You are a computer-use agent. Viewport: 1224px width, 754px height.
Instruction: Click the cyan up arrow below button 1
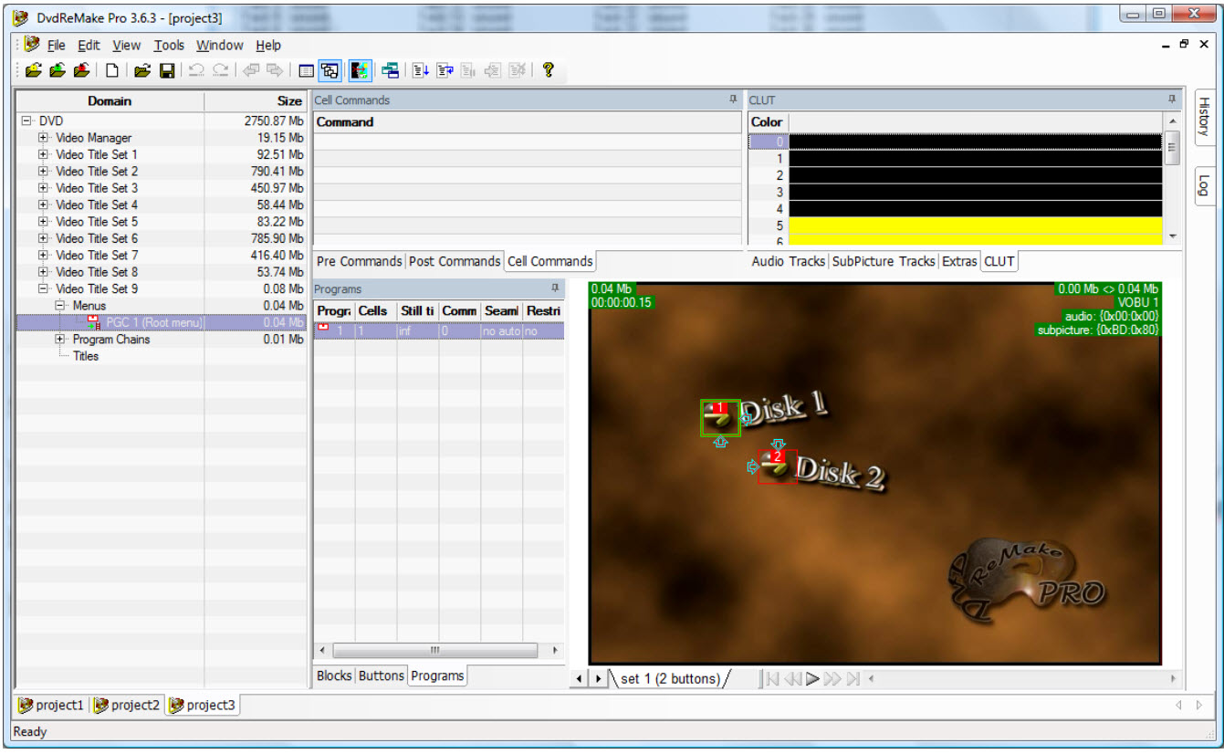pyautogui.click(x=720, y=443)
